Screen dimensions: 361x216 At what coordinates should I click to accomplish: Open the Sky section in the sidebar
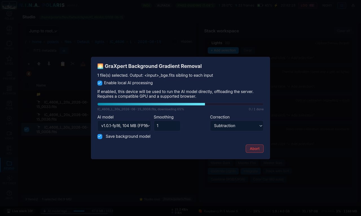coord(9,30)
